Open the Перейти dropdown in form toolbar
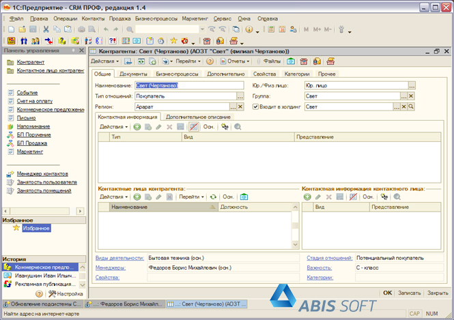 tap(188, 61)
